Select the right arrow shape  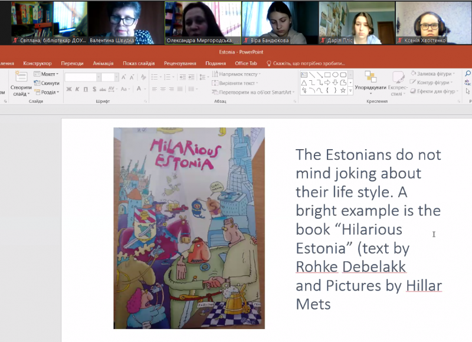click(x=327, y=83)
